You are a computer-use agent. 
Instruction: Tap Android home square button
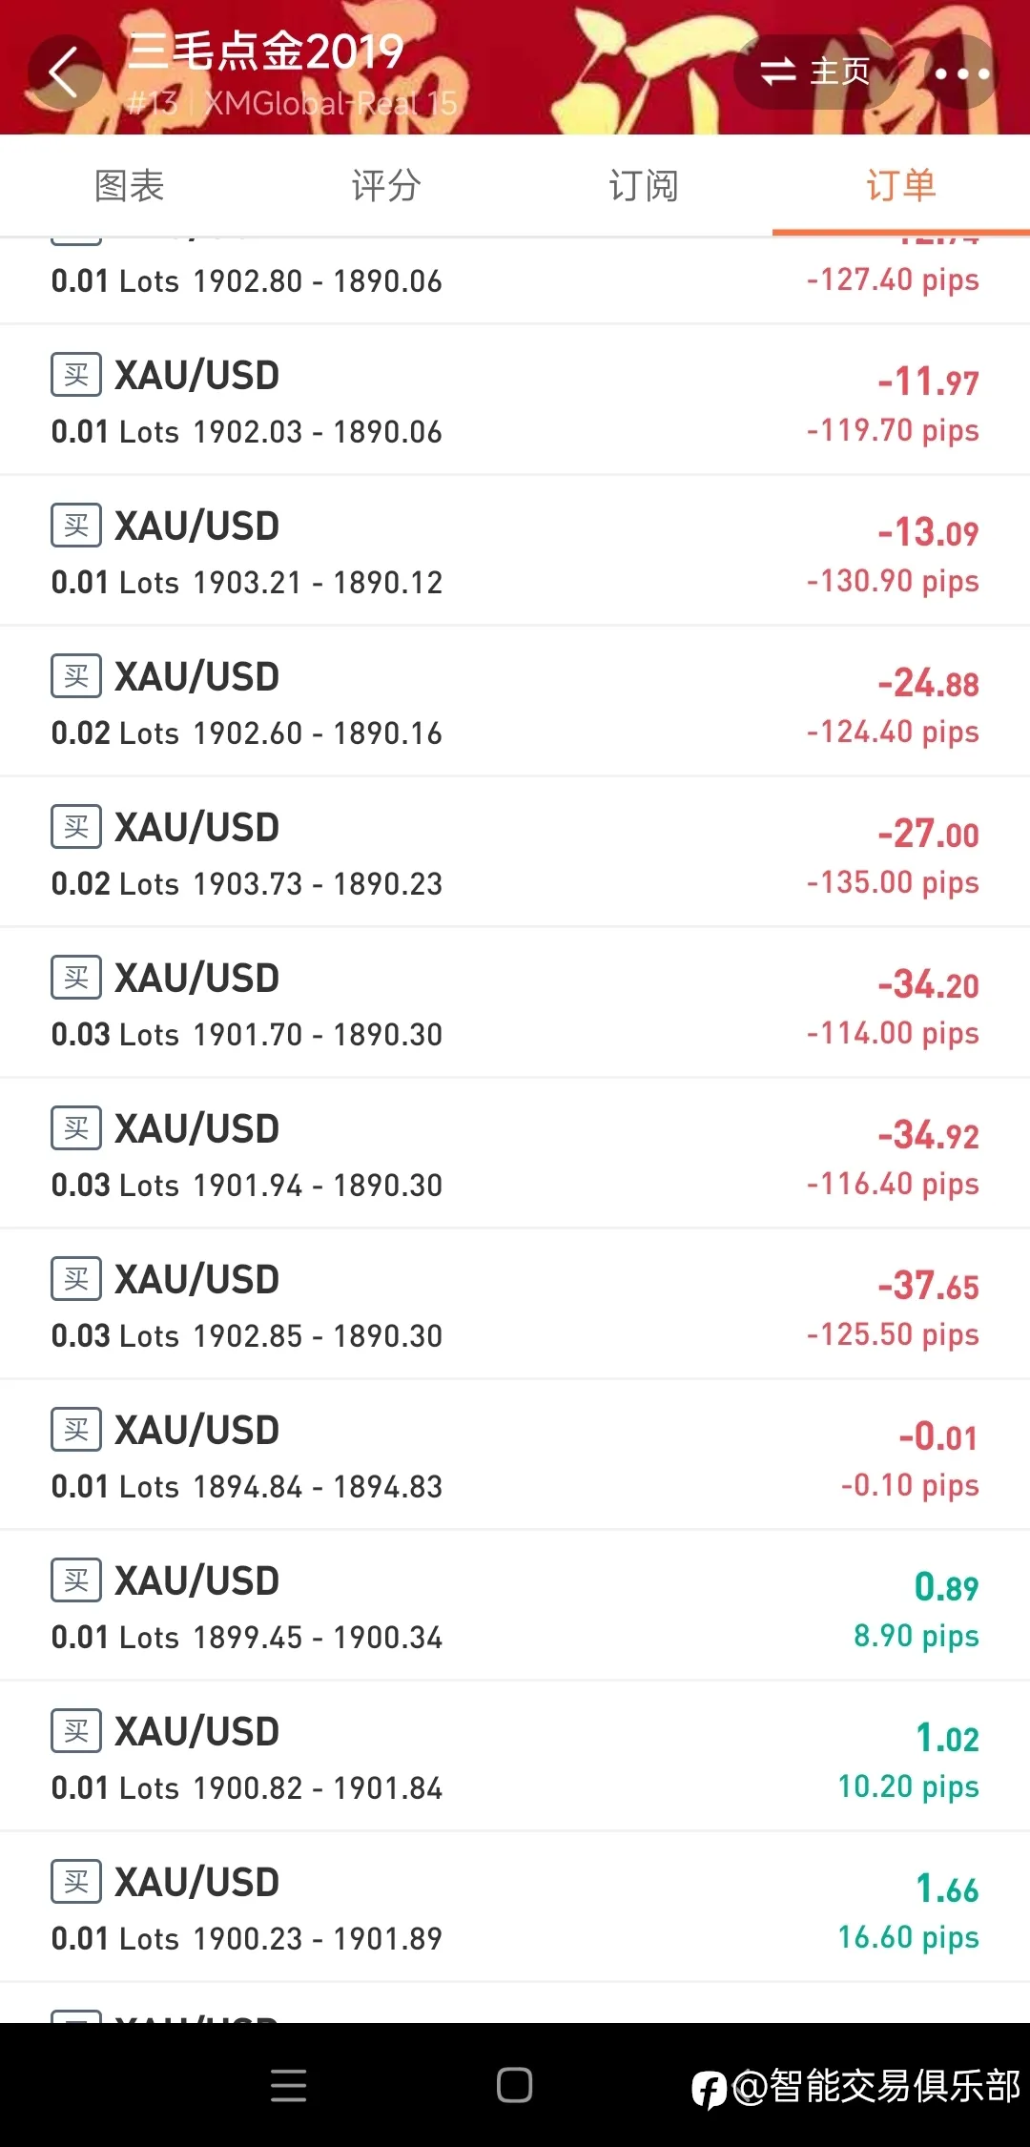tap(515, 2085)
